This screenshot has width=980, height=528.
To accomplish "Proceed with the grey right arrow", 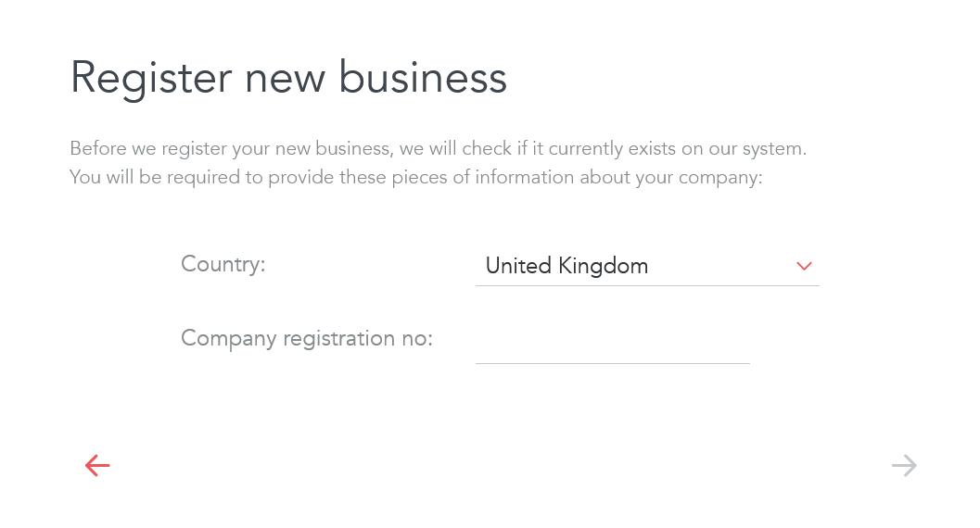I will (x=904, y=466).
